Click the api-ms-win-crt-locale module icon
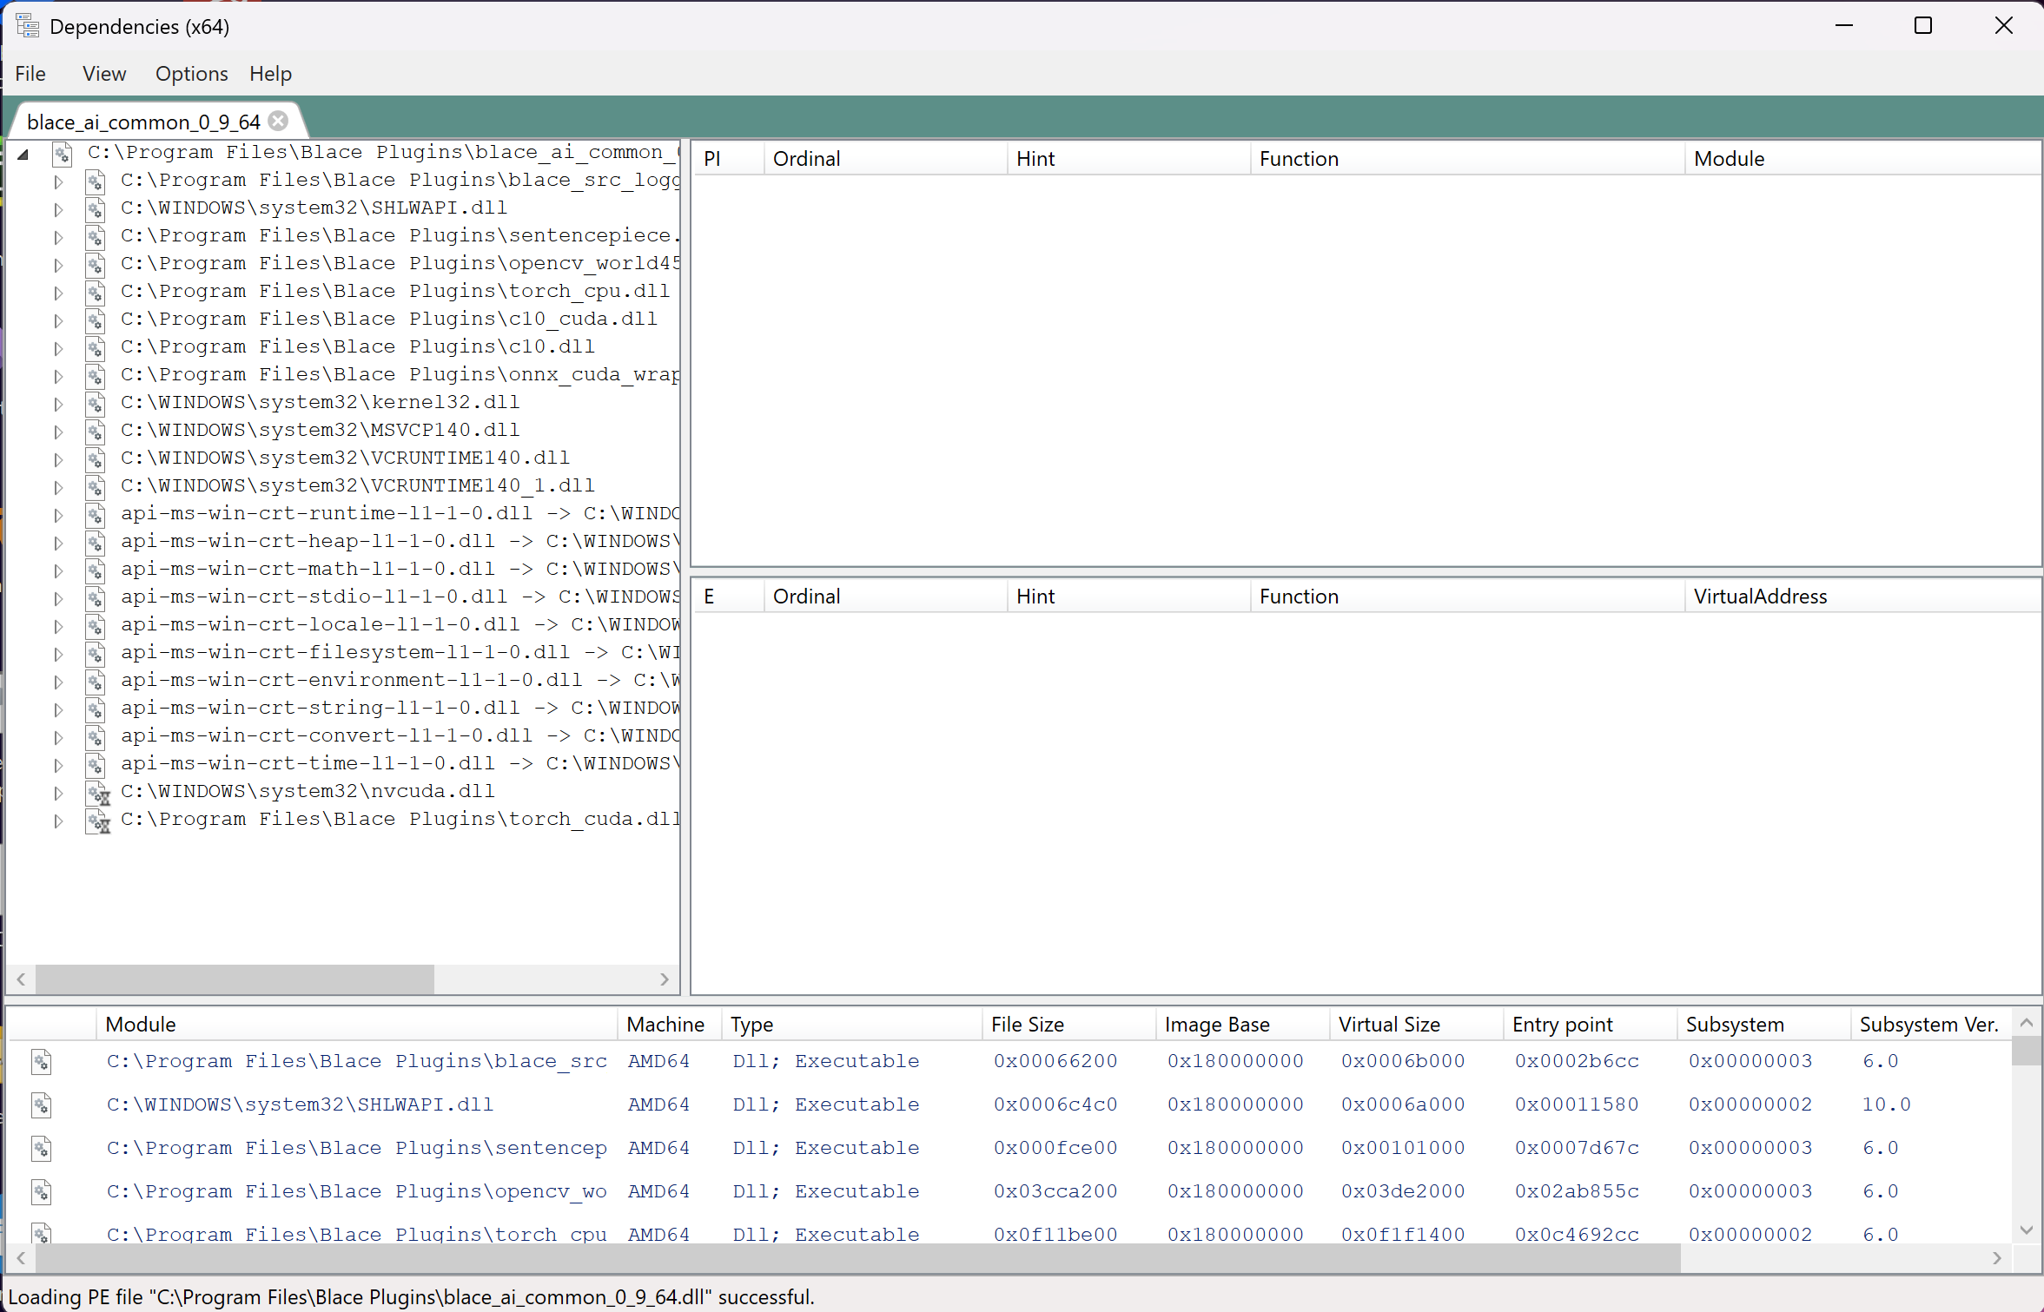Screen dimensions: 2044x1312 (x=96, y=626)
